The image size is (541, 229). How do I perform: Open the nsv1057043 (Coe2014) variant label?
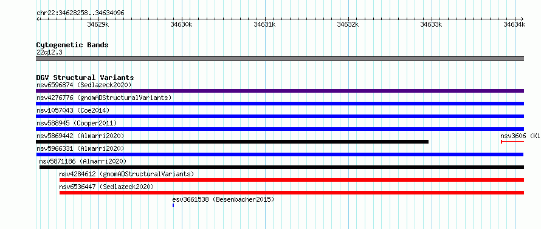pyautogui.click(x=73, y=110)
